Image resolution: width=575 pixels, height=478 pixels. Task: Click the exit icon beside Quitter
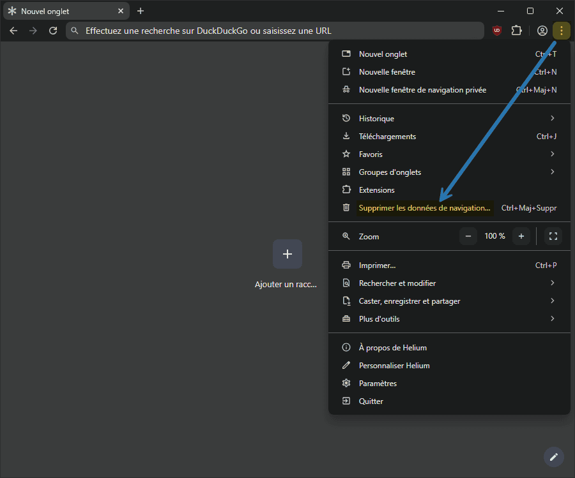pos(346,401)
